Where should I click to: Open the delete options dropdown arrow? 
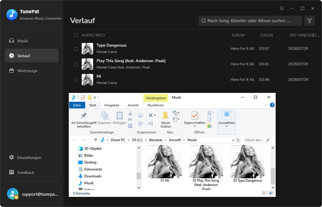(155, 115)
